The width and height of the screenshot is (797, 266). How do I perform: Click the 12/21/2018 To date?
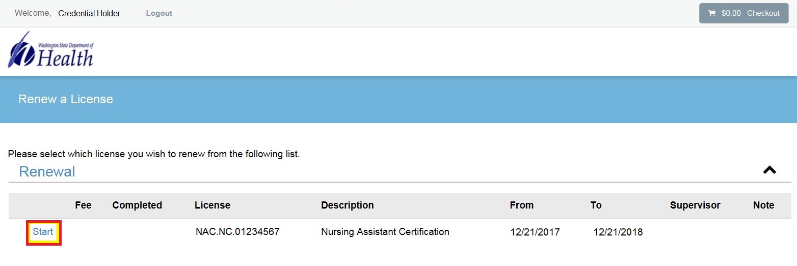click(x=618, y=232)
